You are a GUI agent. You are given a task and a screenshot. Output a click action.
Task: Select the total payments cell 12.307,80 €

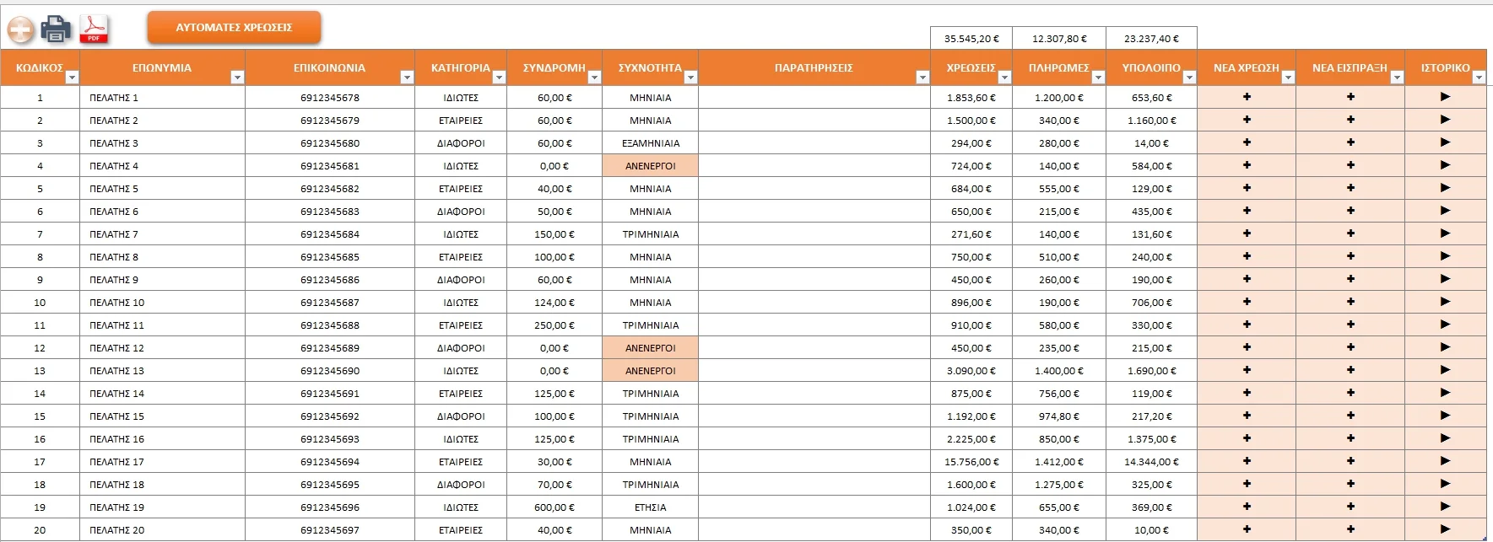coord(1059,38)
